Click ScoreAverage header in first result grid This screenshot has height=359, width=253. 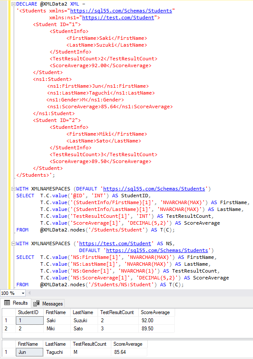tap(157, 312)
